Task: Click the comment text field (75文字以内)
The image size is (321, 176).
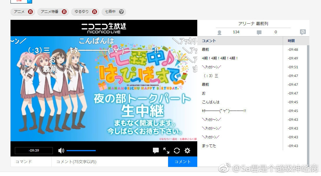Action: click(109, 162)
